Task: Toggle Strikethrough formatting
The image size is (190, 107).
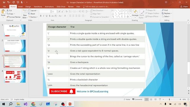Action: point(53,16)
